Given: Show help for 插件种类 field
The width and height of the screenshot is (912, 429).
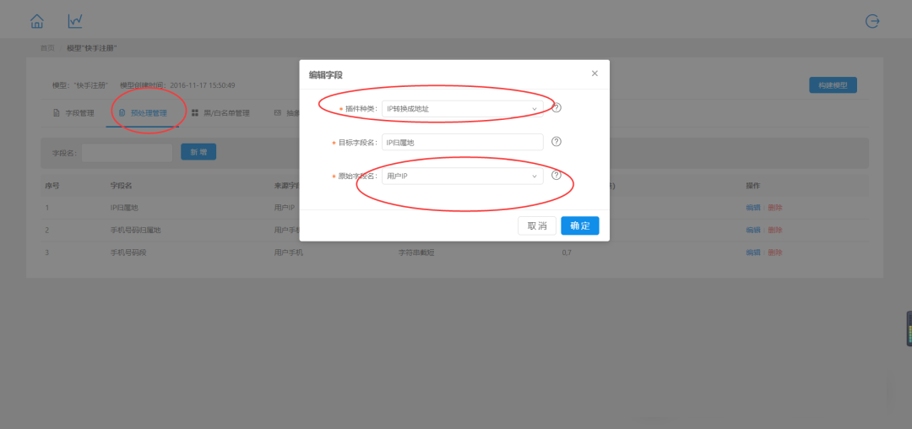Looking at the screenshot, I should [556, 107].
